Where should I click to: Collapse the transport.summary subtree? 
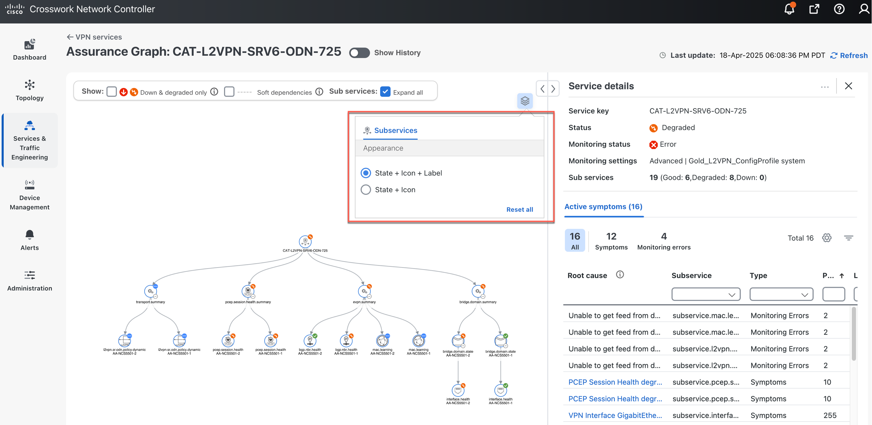point(156,297)
